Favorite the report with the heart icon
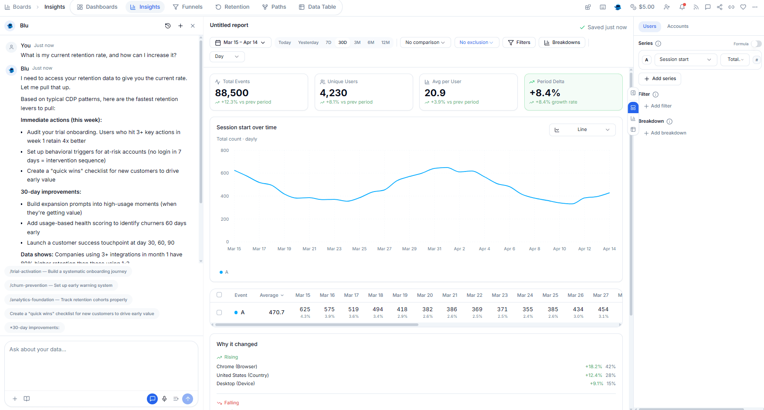 (743, 7)
